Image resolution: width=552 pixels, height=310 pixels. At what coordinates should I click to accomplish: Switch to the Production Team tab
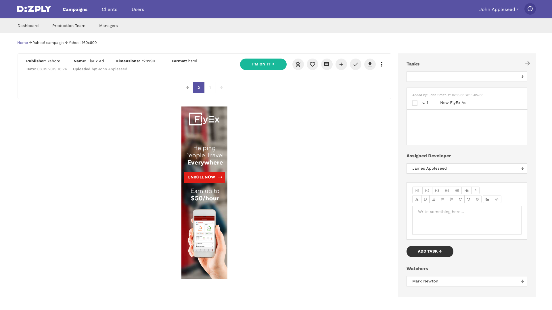click(x=69, y=26)
